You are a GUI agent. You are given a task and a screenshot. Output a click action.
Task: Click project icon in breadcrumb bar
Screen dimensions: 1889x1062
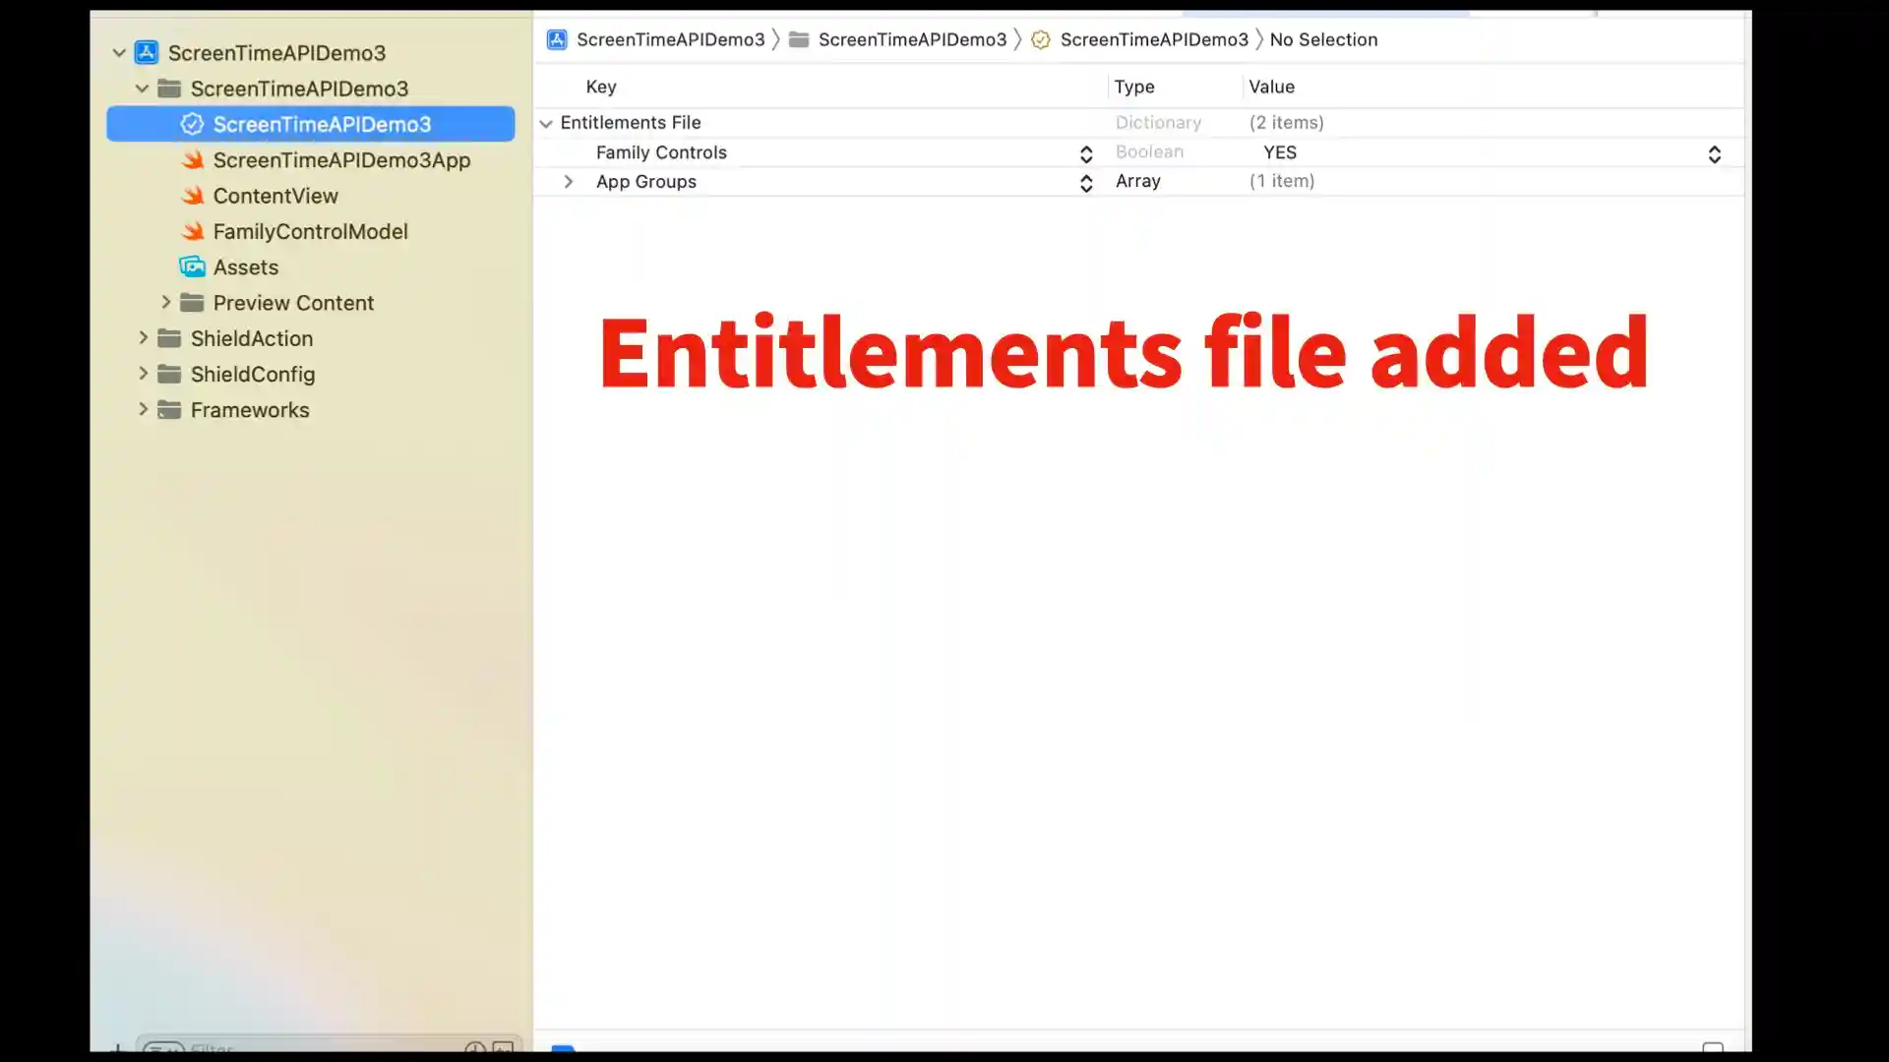tap(557, 39)
